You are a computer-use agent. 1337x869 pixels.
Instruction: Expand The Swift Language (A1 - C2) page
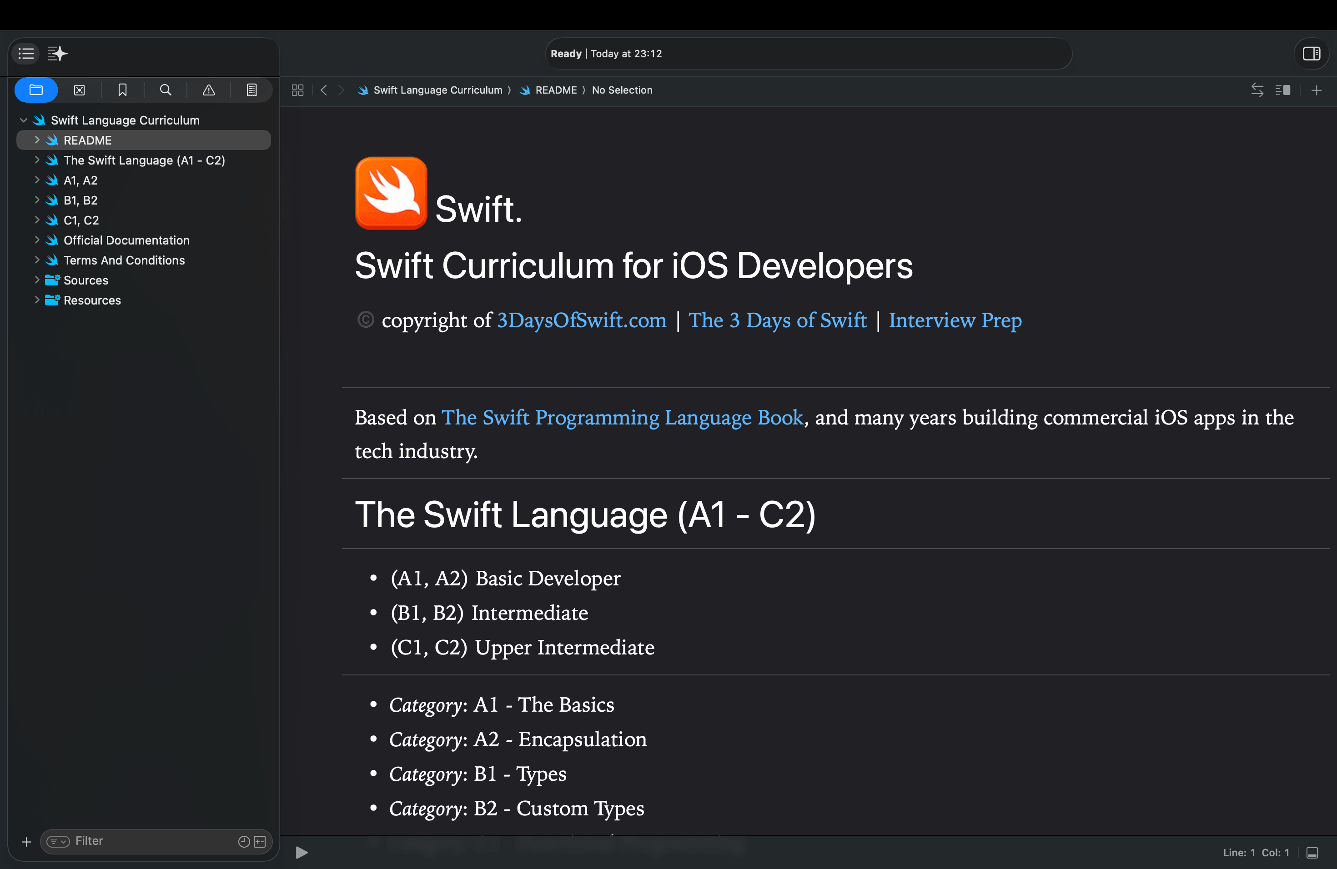tap(37, 160)
